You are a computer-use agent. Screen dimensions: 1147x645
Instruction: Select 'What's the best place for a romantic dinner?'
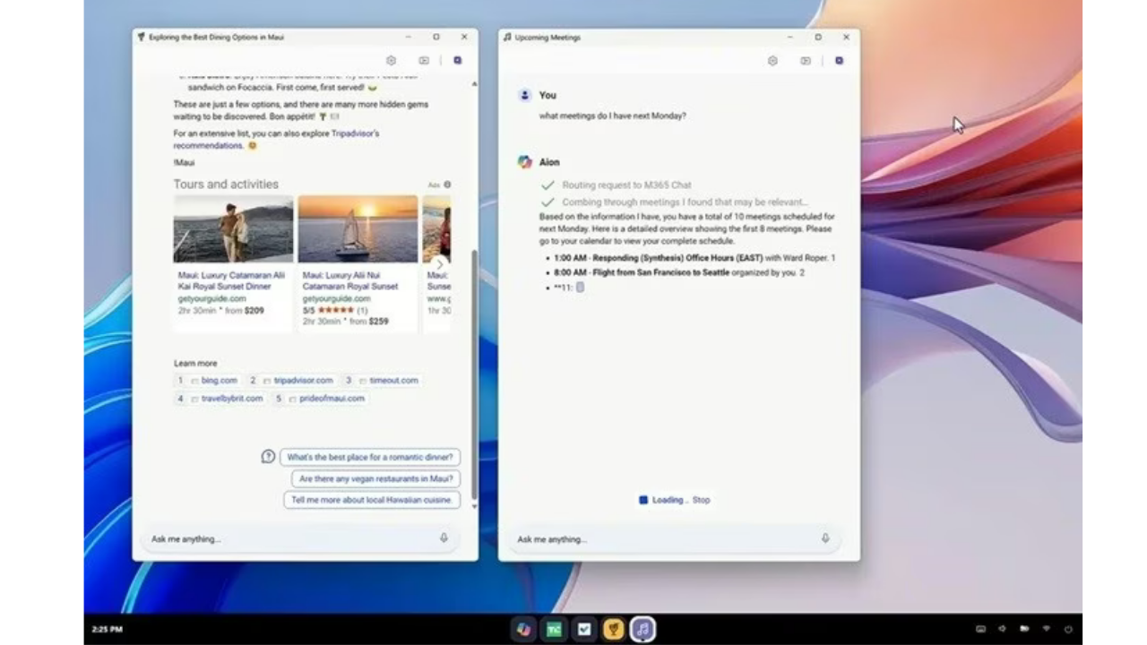click(x=370, y=457)
